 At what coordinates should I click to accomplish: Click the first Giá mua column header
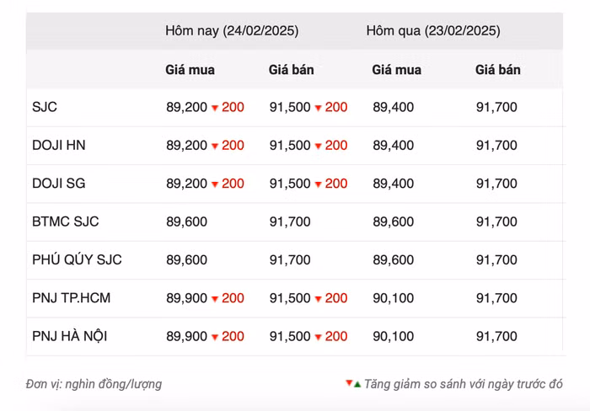click(186, 70)
